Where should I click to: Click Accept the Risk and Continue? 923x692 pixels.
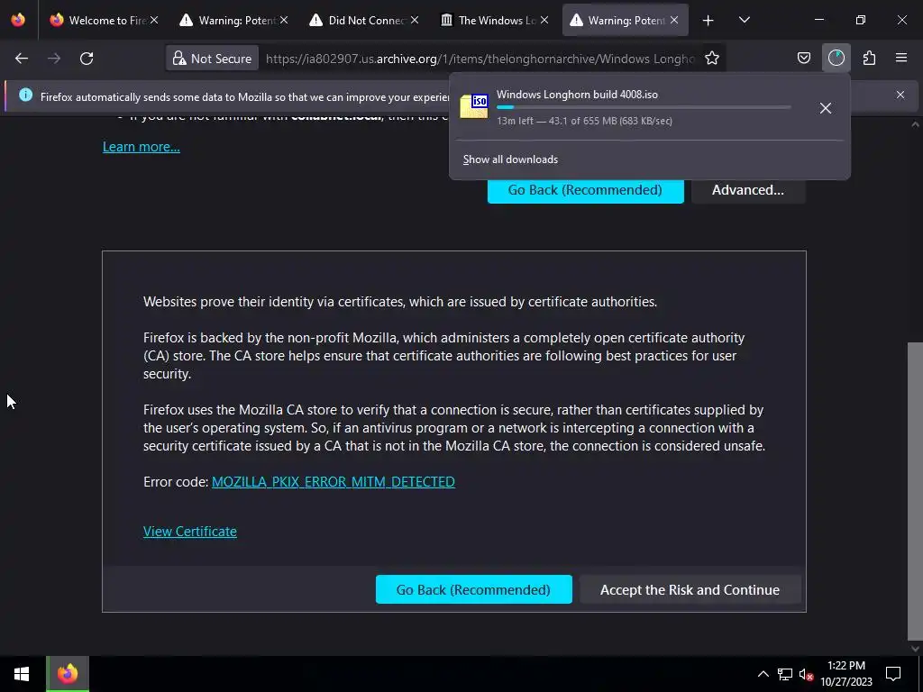tap(690, 589)
